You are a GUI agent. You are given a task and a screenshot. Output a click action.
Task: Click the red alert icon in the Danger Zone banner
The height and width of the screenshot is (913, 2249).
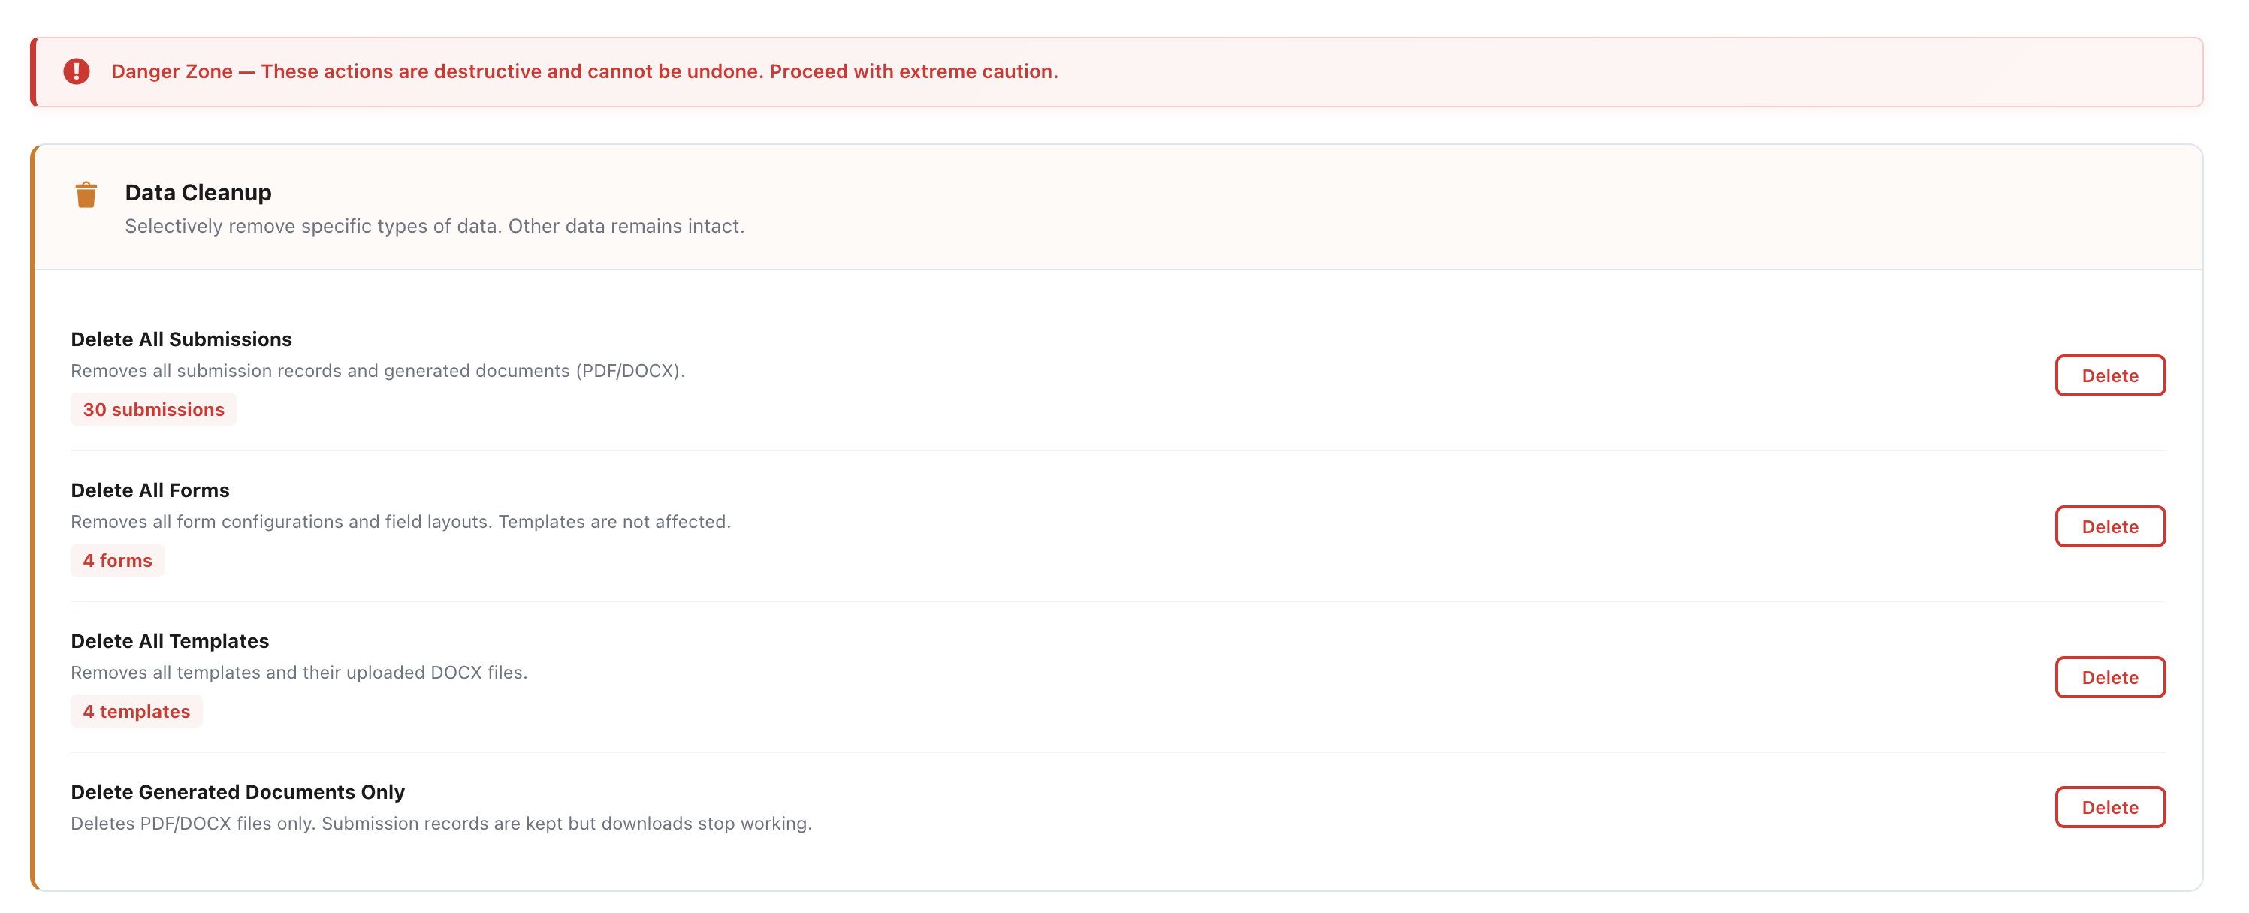77,71
